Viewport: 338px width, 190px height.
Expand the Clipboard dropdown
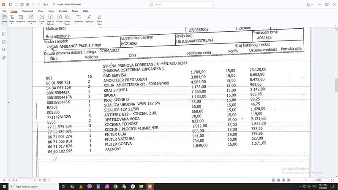tap(31, 24)
